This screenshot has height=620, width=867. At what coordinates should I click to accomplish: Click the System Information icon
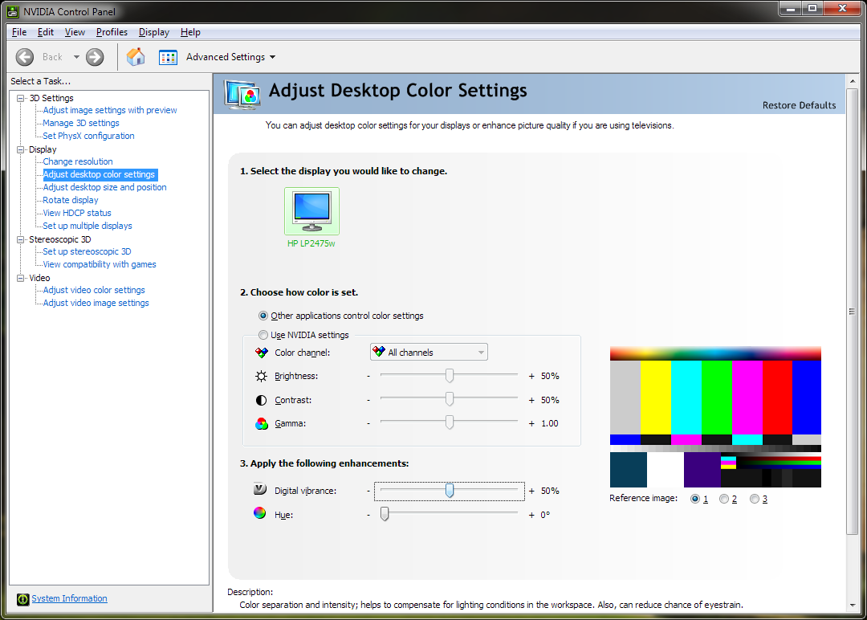(22, 599)
